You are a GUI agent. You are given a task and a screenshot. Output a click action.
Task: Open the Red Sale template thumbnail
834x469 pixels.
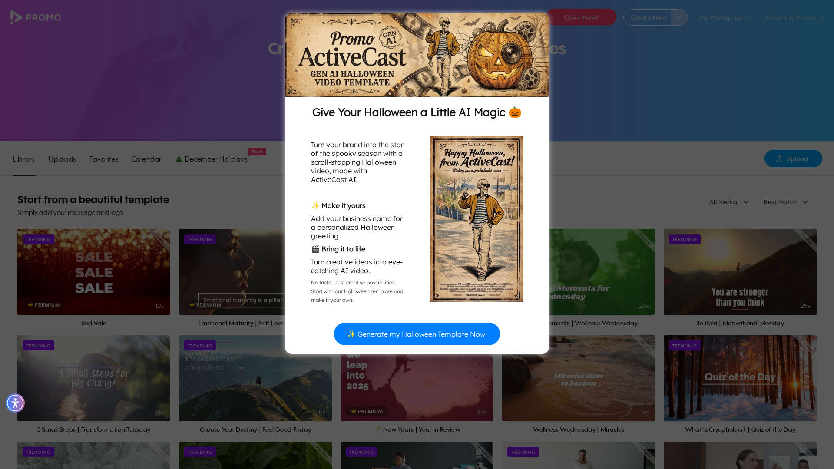click(94, 272)
